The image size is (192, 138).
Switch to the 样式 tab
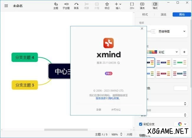pyautogui.click(x=145, y=14)
